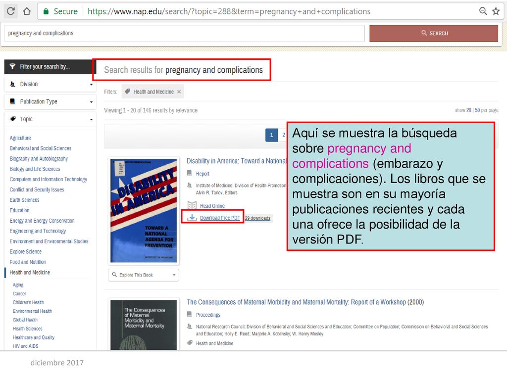Choose Healthcare and Quality subtopic
Image resolution: width=507 pixels, height=380 pixels.
[34, 337]
